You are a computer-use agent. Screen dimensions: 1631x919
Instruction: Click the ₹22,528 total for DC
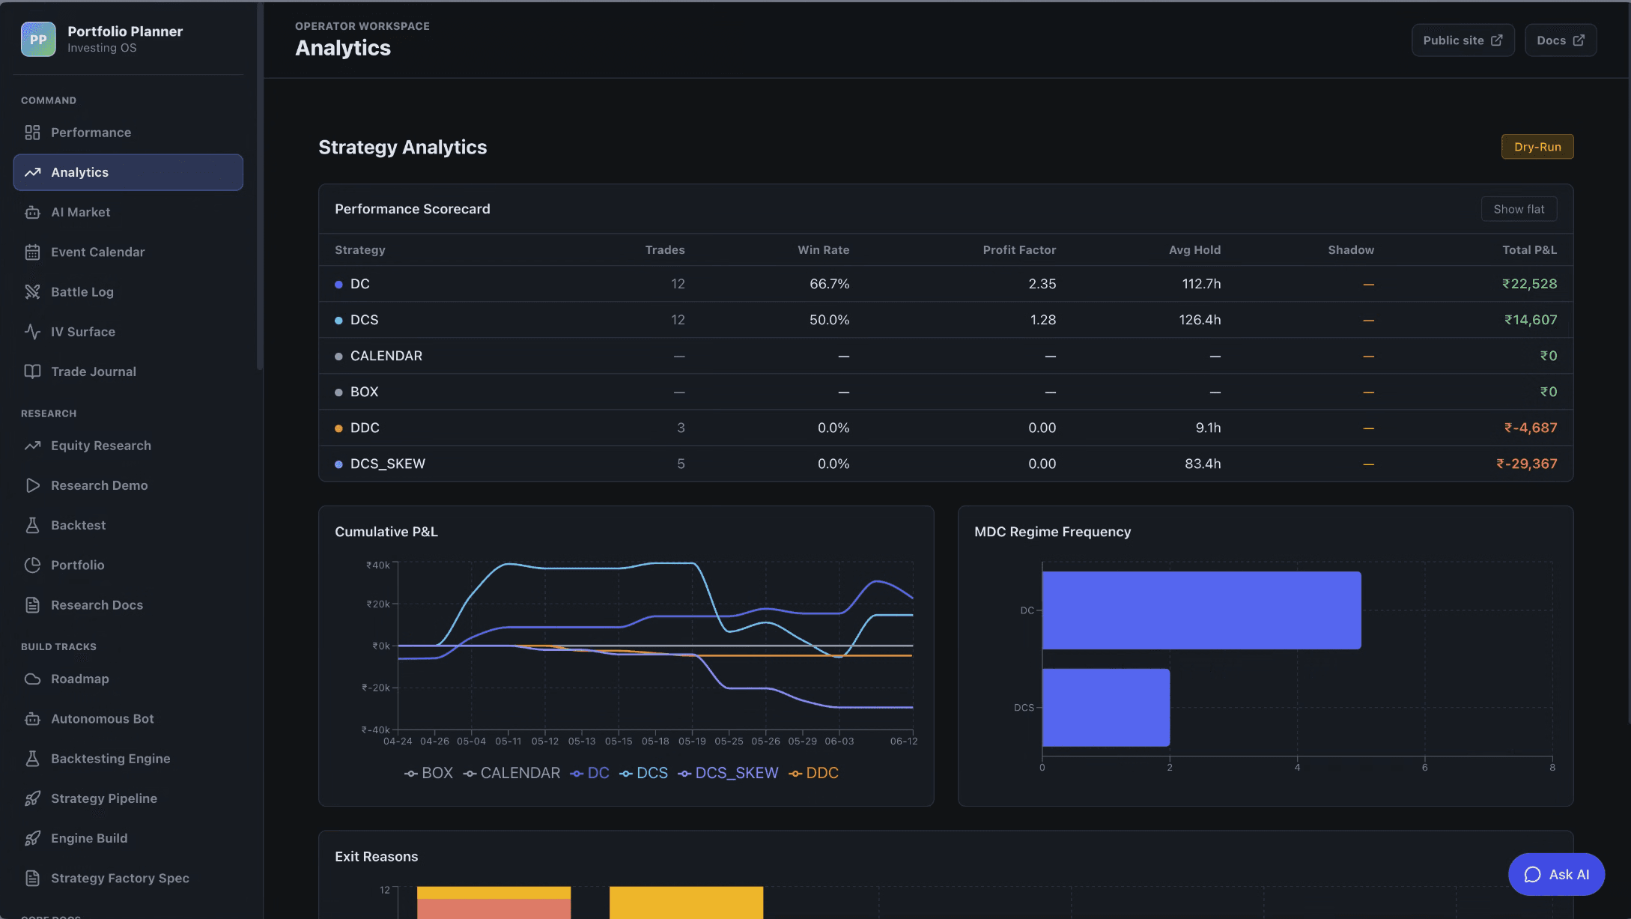[1529, 284]
